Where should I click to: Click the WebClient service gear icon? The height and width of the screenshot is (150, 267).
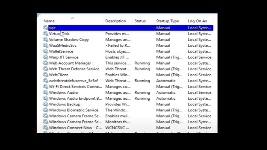coord(45,75)
